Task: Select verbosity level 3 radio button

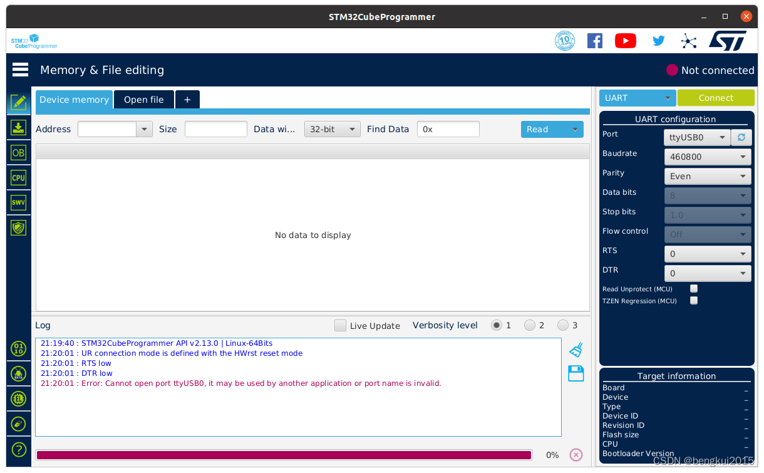Action: click(x=562, y=325)
